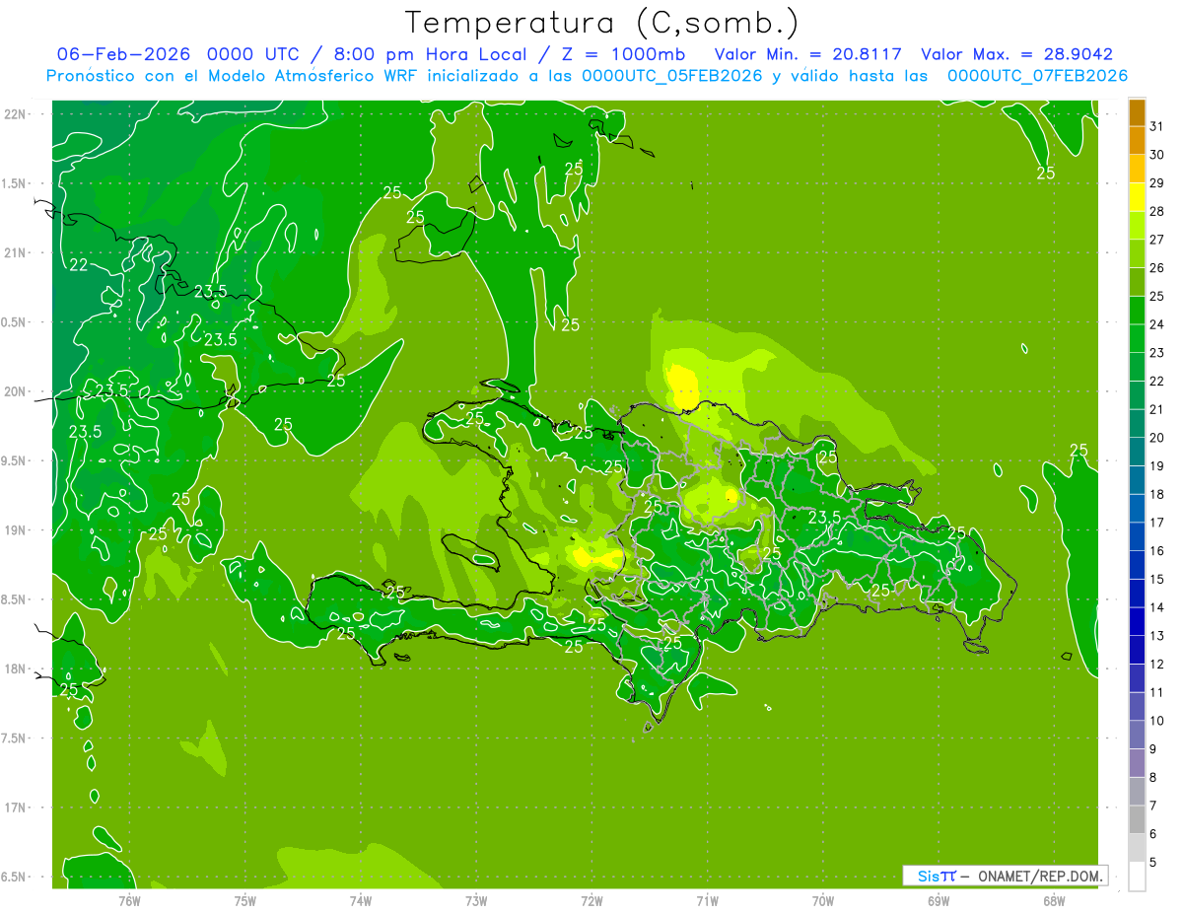Click the "19N" latitude axis label
The width and height of the screenshot is (1183, 914).
point(15,530)
